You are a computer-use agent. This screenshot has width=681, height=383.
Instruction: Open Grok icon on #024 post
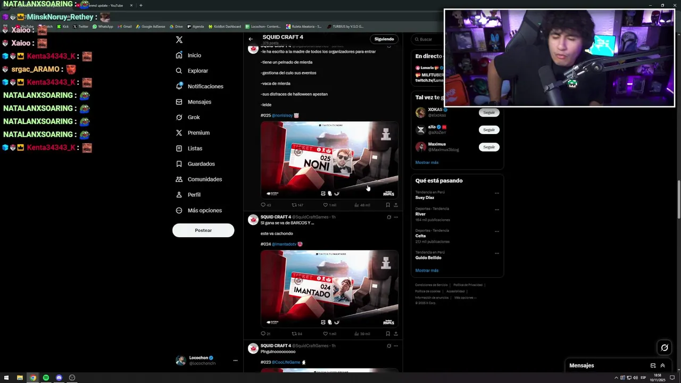click(389, 217)
